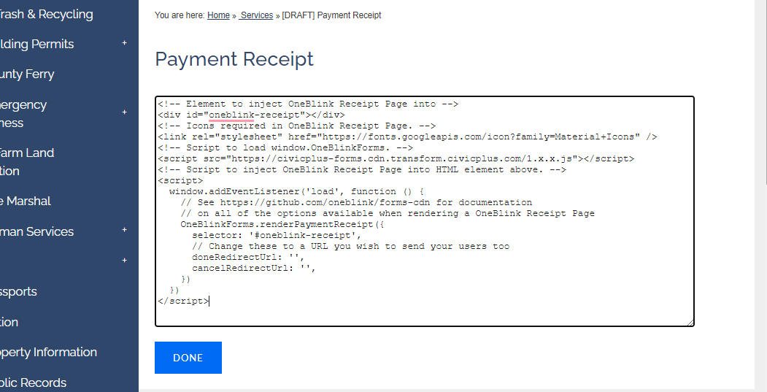Open sidebar item below Passports
The height and width of the screenshot is (392, 767).
click(x=9, y=322)
